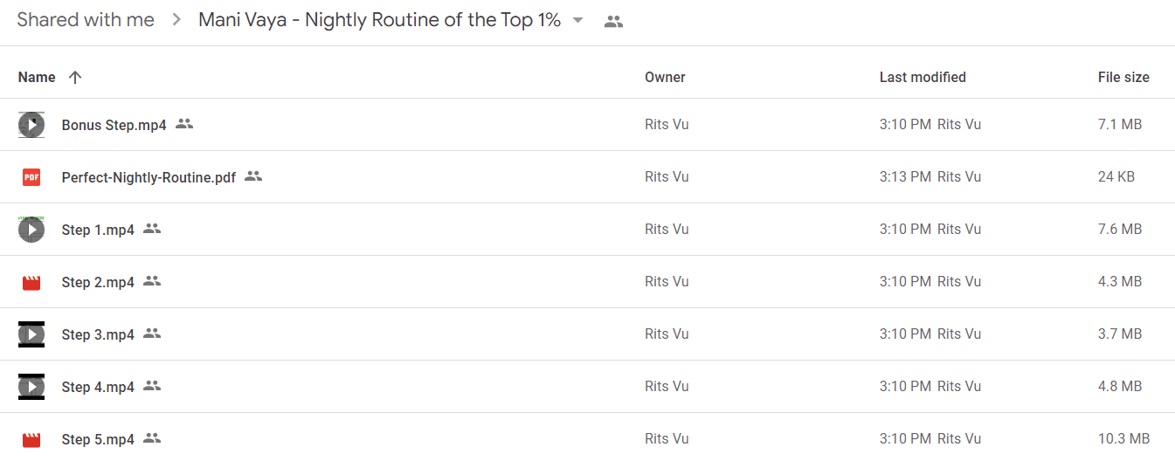Click the Step 3.mp4 play thumbnail icon
This screenshot has width=1175, height=461.
point(31,334)
